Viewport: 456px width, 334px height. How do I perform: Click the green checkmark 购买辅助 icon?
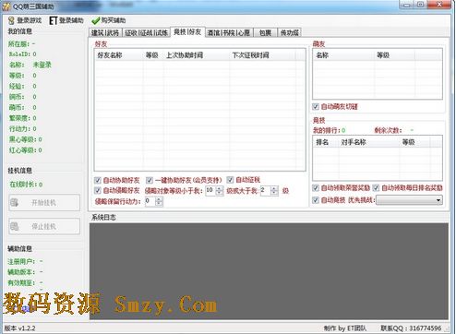(95, 20)
